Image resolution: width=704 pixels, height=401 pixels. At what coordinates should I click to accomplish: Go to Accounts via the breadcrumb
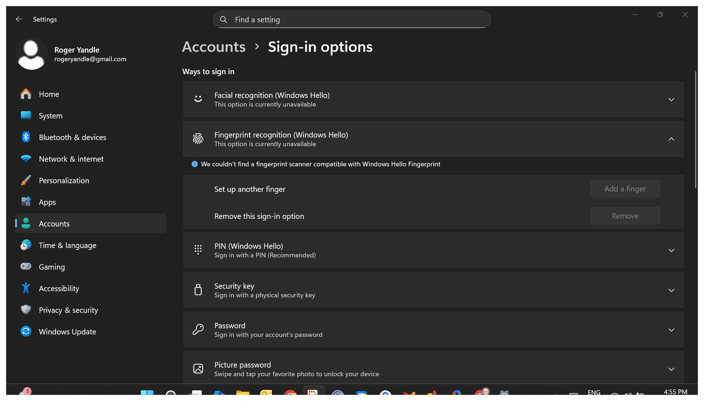pyautogui.click(x=214, y=47)
